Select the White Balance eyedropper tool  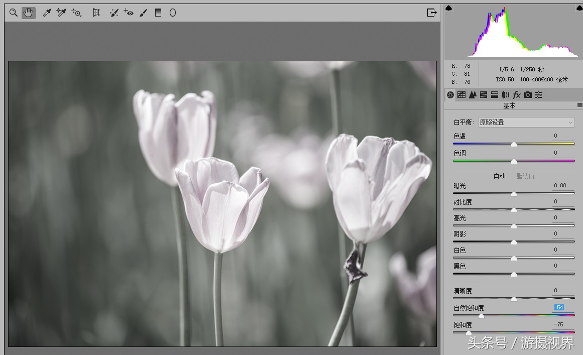click(47, 13)
